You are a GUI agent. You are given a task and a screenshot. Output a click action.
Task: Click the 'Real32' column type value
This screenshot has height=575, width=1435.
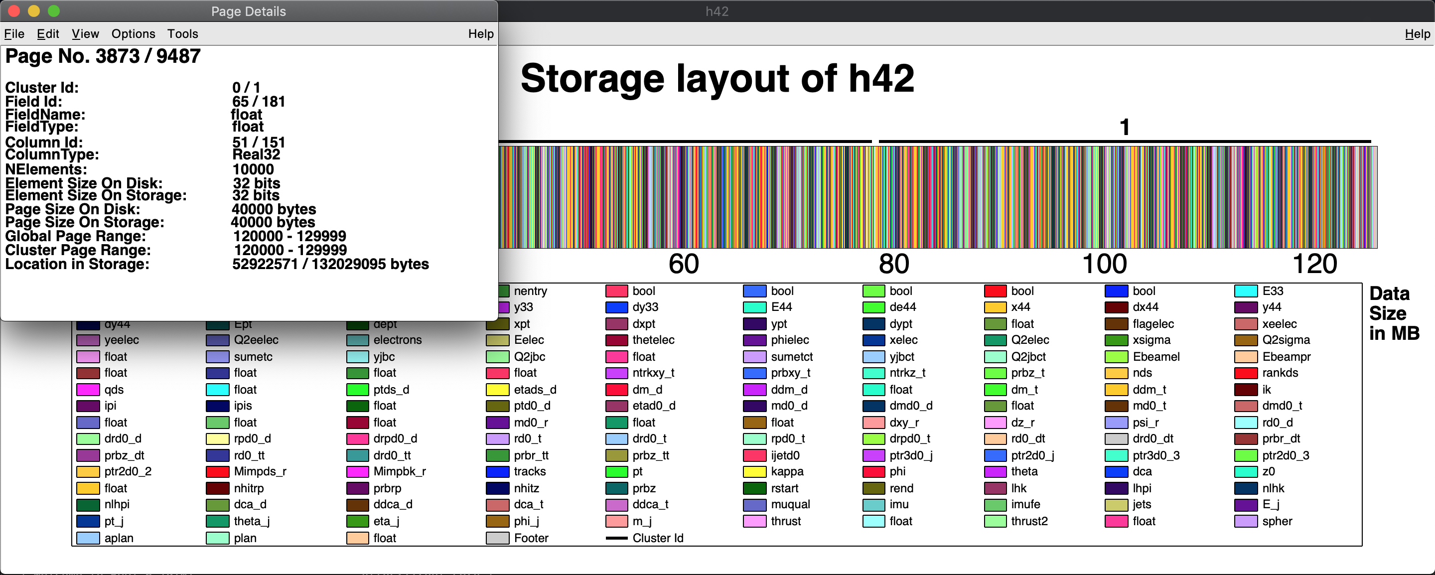pos(256,154)
